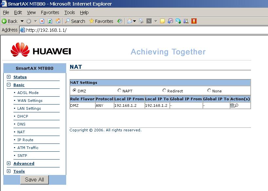
Task: Select the None radio button
Action: pos(209,90)
